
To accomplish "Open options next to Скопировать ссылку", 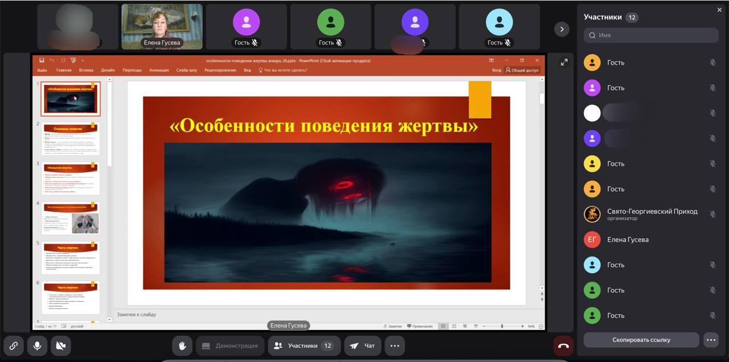I will 711,340.
